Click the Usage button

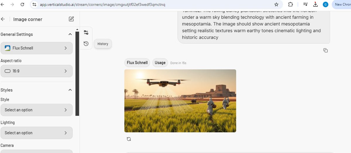point(160,63)
